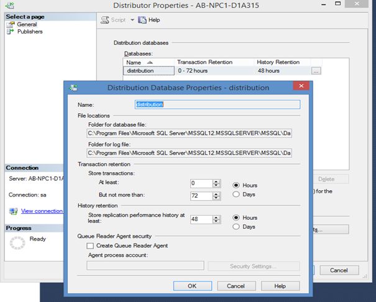Click the Agent process account field
376x302 pixels.
(x=145, y=266)
